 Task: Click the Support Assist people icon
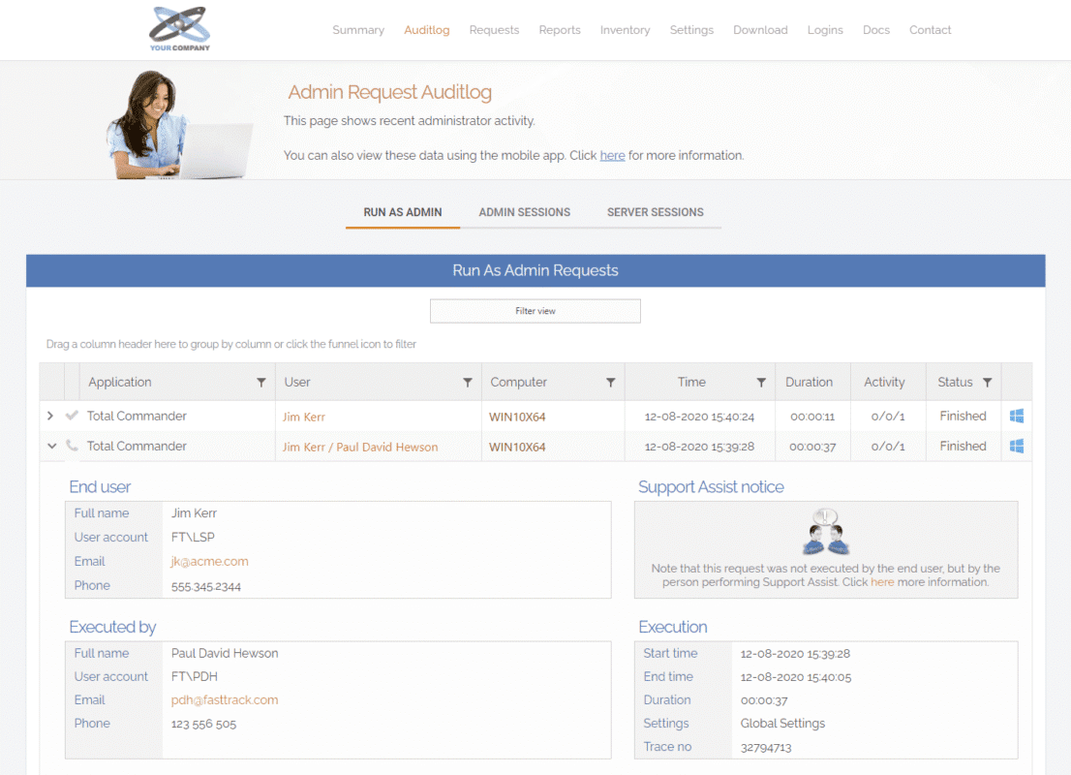(x=826, y=532)
